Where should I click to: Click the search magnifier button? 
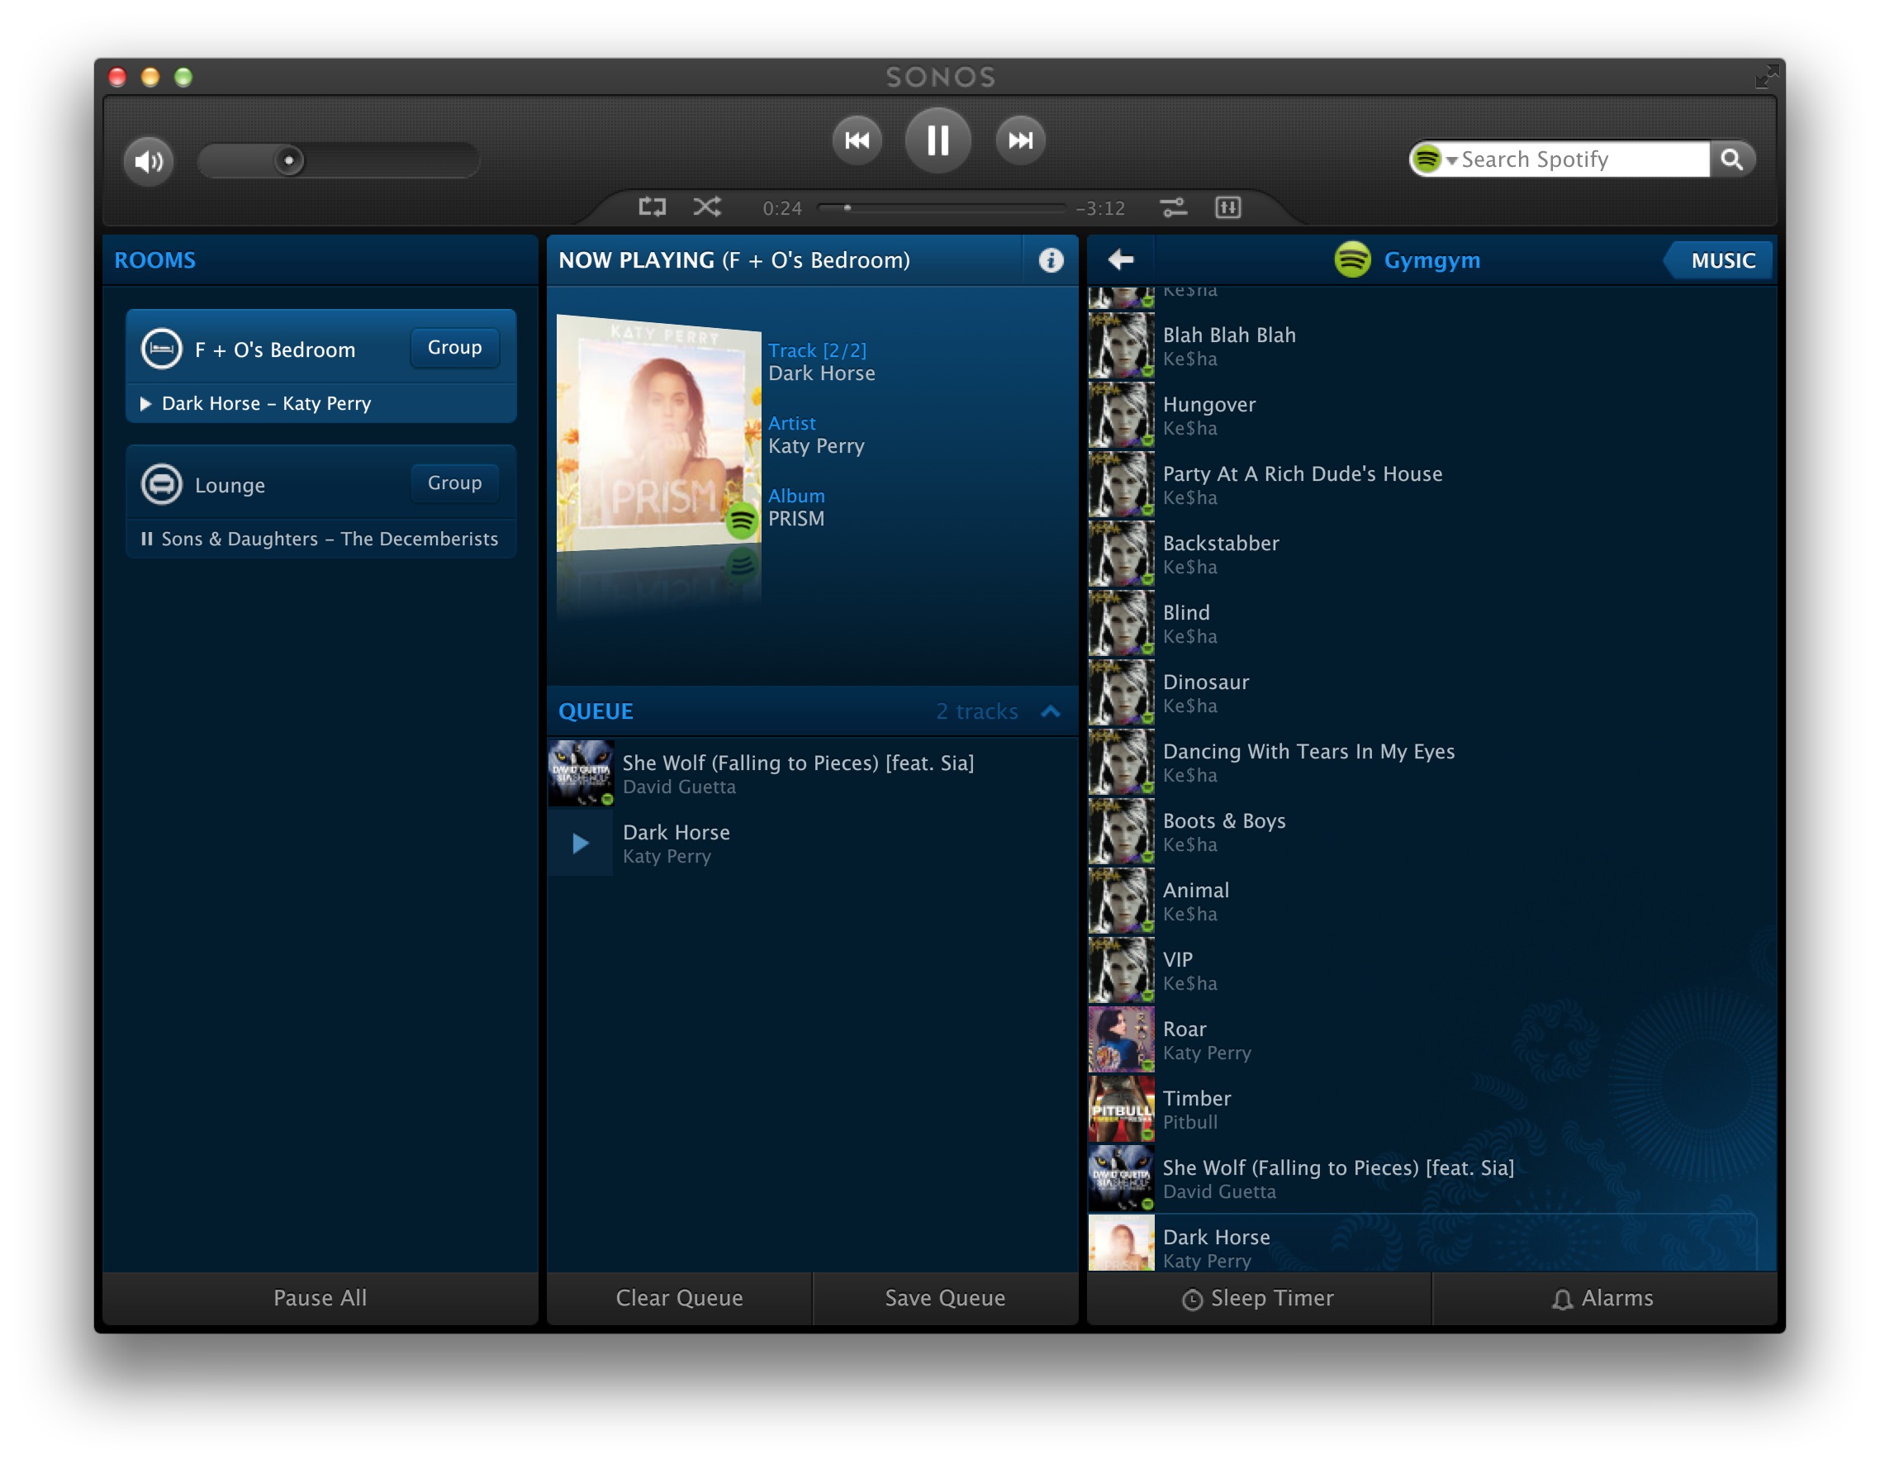[x=1732, y=159]
